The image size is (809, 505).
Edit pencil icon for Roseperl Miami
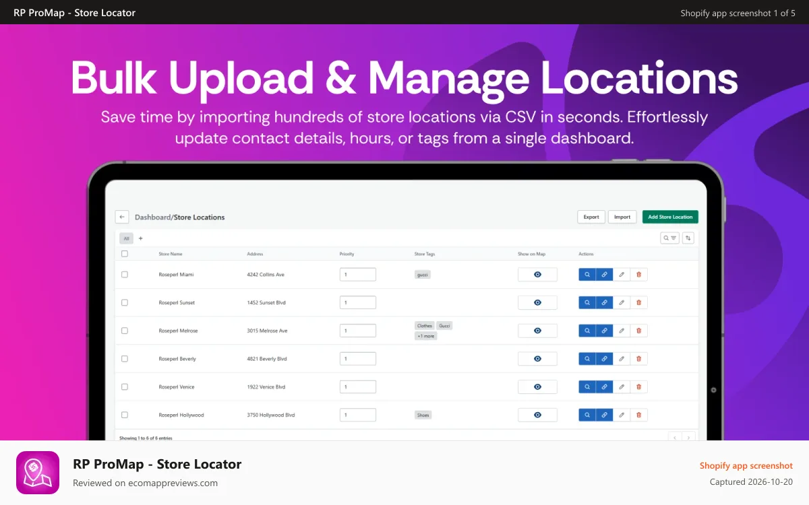[622, 275]
